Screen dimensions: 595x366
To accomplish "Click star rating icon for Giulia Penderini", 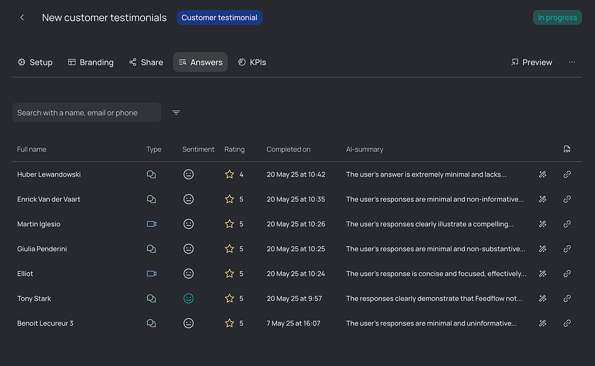I will [229, 249].
